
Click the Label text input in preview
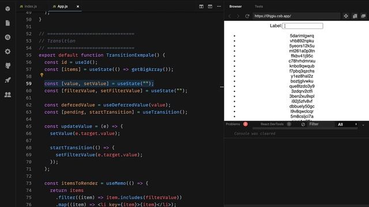(x=303, y=26)
